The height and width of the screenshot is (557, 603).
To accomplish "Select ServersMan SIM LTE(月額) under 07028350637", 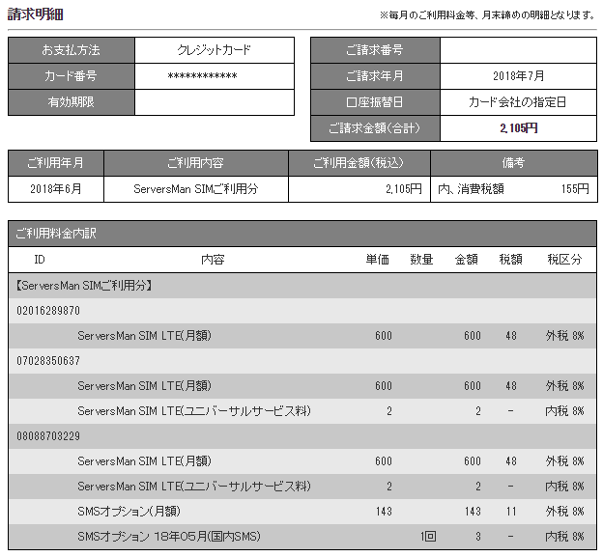I will coord(144,386).
